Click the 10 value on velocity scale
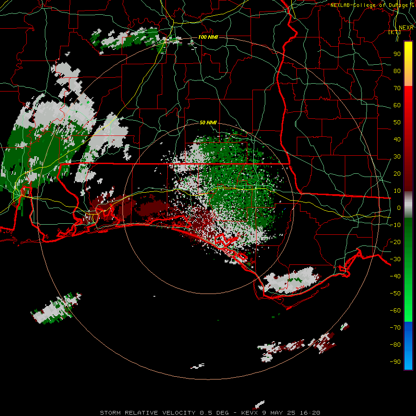Screen dimensions: 416x416 (x=397, y=191)
